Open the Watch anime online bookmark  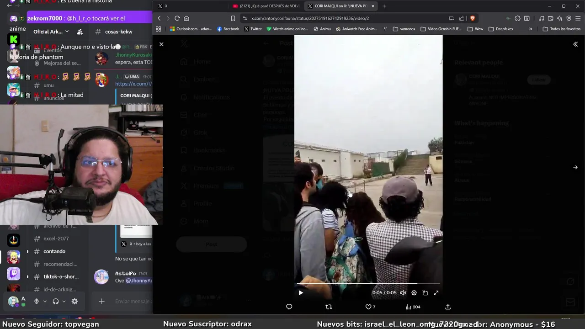pyautogui.click(x=287, y=29)
